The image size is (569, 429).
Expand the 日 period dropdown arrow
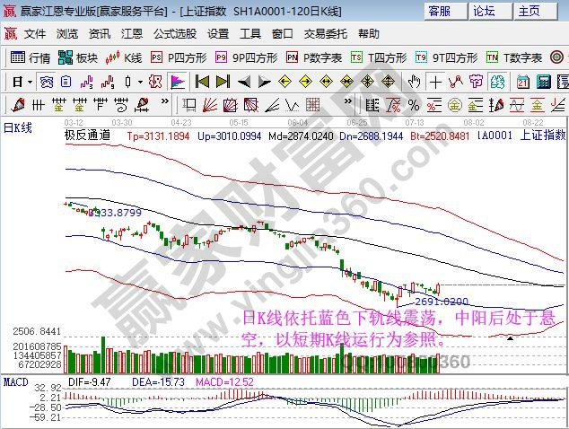31,82
